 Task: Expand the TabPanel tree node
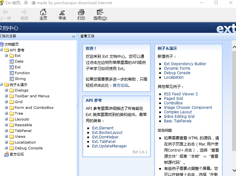pyautogui.click(x=6, y=131)
